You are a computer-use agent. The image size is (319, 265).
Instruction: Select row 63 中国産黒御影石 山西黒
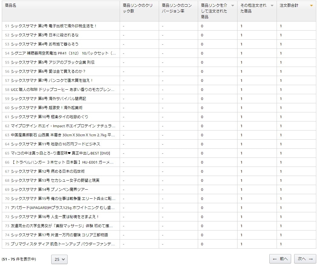[159, 135]
